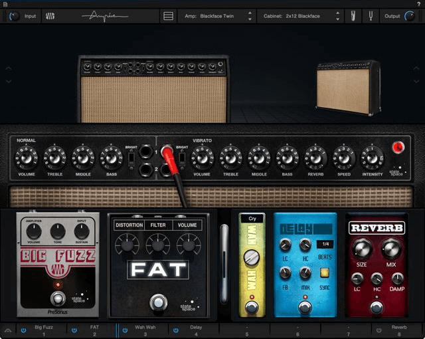Step cabinet selection with Cabinet arrows
Screen dimensions: 425x339
tap(337, 16)
